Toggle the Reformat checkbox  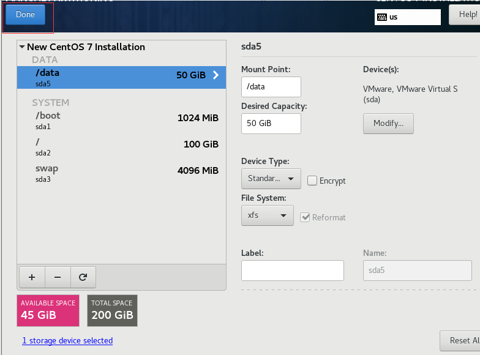click(x=305, y=217)
